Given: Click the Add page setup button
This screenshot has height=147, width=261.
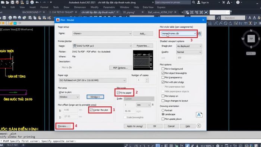Looking at the screenshot, I should click(x=143, y=34).
